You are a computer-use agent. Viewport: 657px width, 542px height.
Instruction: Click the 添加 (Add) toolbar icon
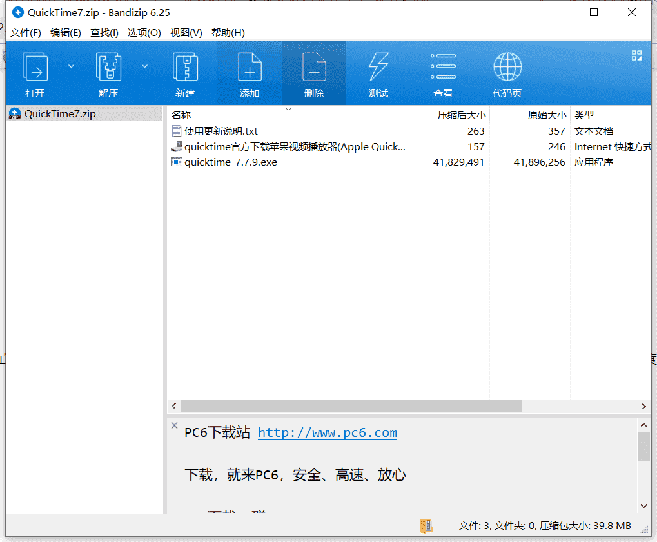tap(250, 67)
